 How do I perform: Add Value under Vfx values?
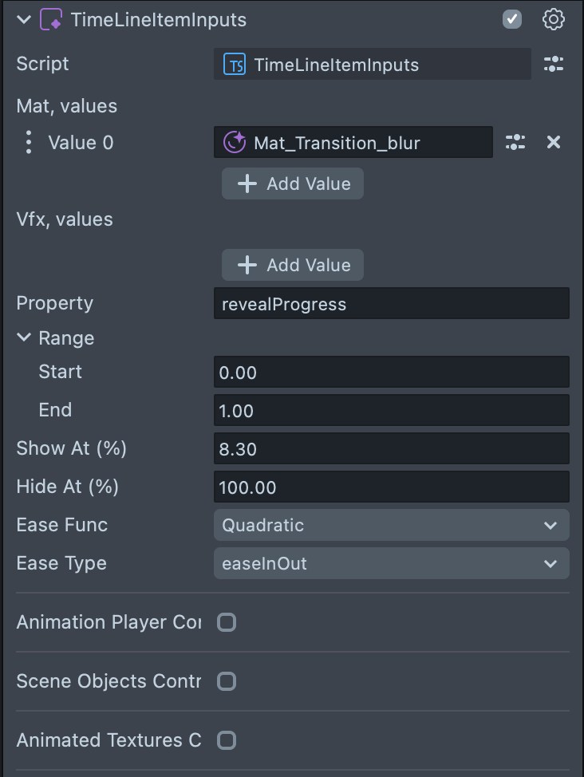(293, 265)
